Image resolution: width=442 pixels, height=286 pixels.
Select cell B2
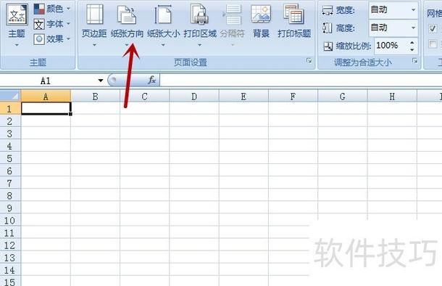(95, 120)
